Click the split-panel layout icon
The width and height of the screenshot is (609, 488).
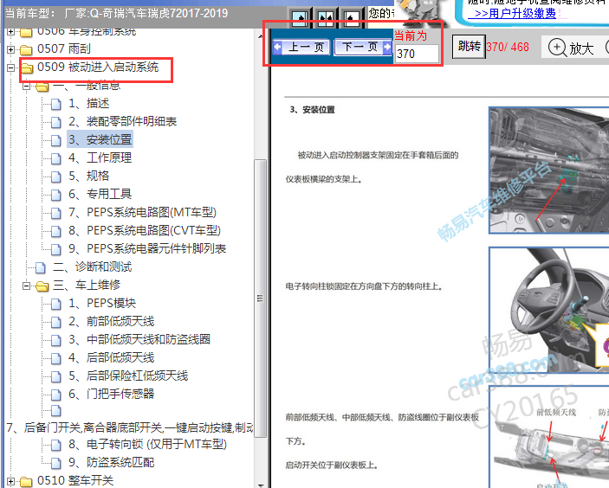tap(326, 18)
